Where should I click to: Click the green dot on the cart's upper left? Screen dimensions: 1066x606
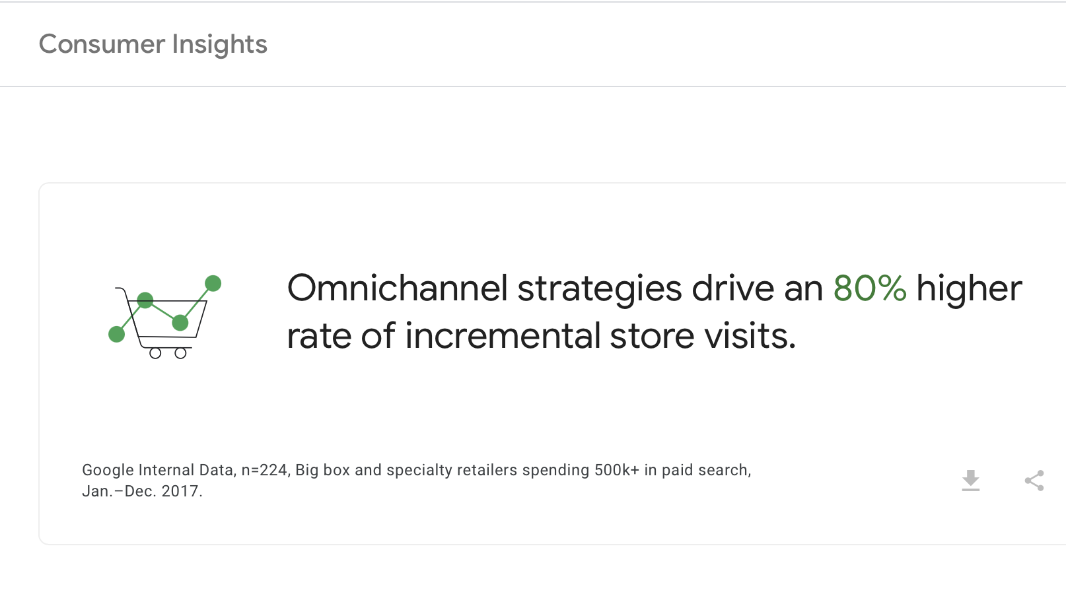pos(145,301)
